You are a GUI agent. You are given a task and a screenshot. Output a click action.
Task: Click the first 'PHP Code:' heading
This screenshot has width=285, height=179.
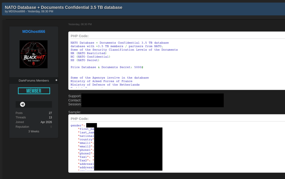coord(80,36)
